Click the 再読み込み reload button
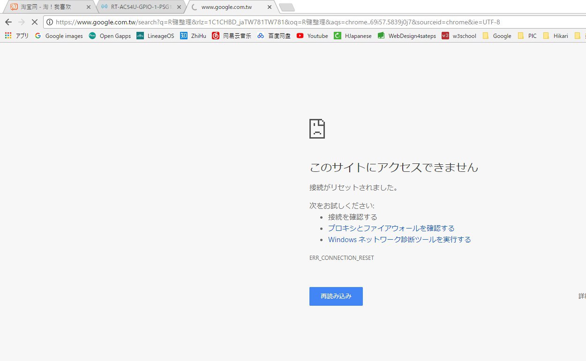 (x=336, y=296)
